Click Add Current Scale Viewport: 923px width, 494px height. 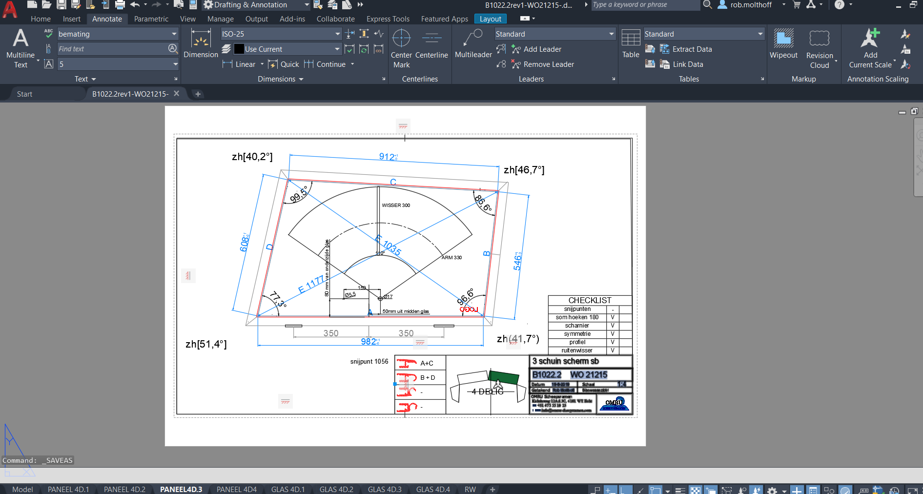(x=870, y=48)
